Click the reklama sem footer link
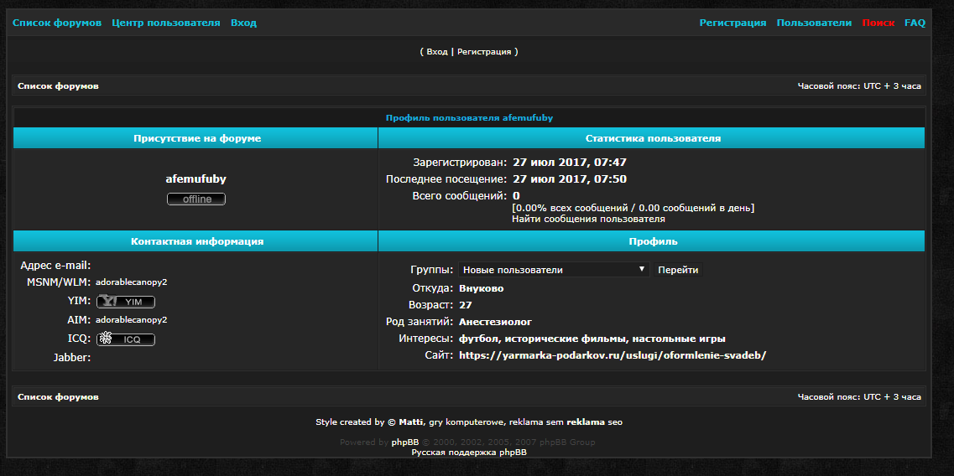The height and width of the screenshot is (476, 954). (537, 422)
